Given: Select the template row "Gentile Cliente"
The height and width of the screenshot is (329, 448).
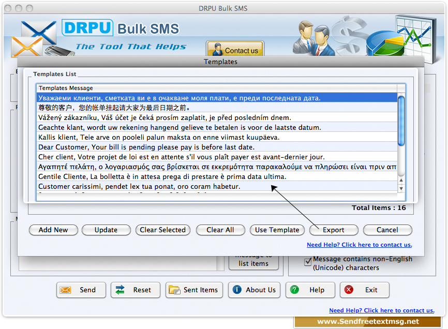Looking at the screenshot, I should (x=217, y=176).
